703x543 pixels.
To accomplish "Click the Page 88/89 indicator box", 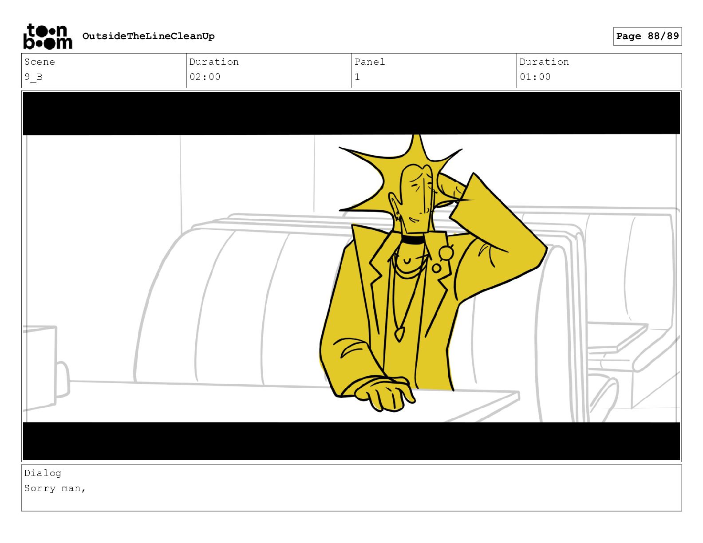I will (x=647, y=36).
